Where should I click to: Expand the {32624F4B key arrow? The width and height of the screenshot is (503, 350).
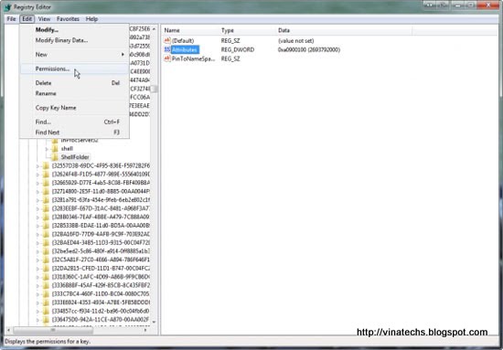(x=37, y=175)
